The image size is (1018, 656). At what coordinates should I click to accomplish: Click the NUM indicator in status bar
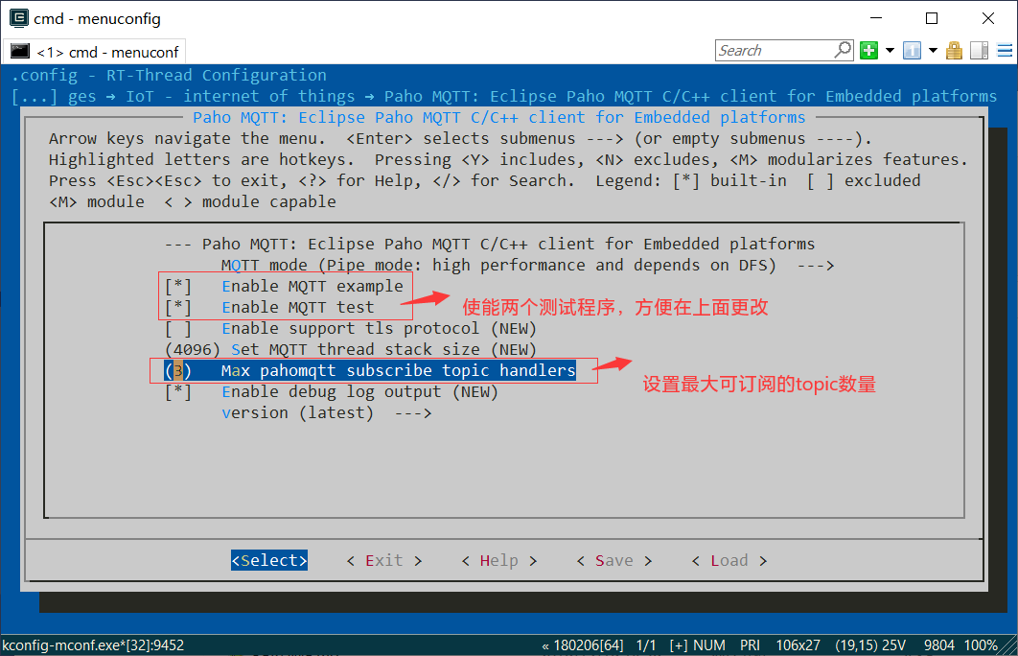click(709, 645)
